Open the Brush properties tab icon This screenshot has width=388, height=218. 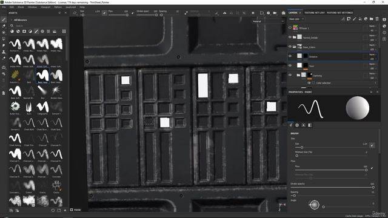tap(291, 125)
